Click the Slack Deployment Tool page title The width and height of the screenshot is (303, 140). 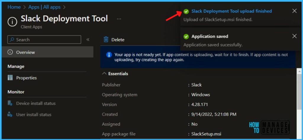tap(64, 19)
